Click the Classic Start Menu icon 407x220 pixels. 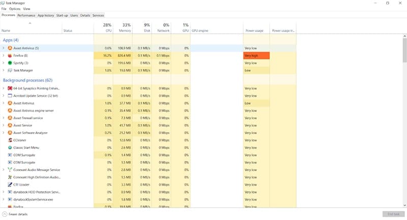(x=10, y=147)
